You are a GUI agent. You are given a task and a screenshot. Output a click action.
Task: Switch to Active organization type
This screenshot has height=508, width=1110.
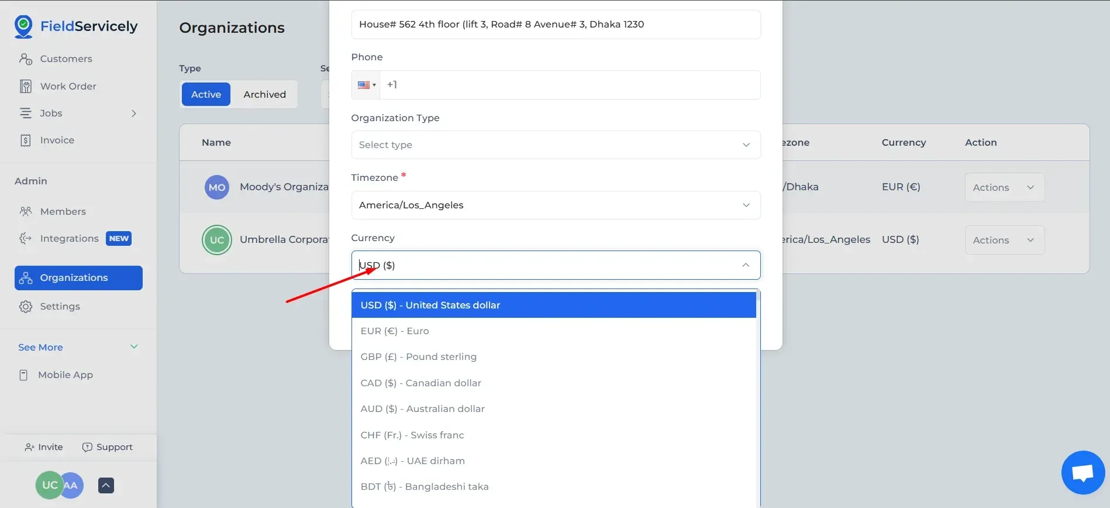[x=206, y=95]
